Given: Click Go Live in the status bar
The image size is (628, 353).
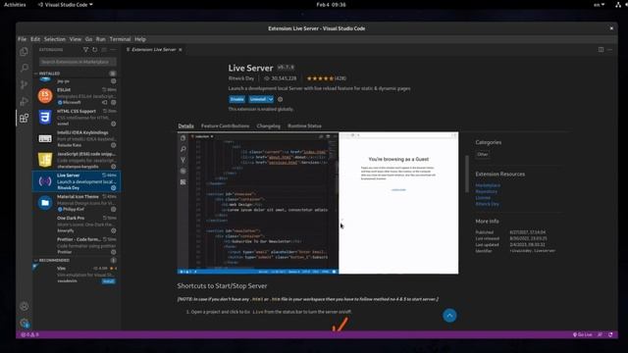Looking at the screenshot, I should tap(583, 334).
